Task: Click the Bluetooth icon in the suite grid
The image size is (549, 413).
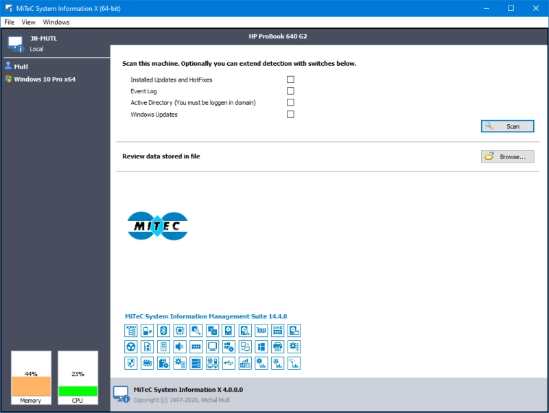Action: 163,331
